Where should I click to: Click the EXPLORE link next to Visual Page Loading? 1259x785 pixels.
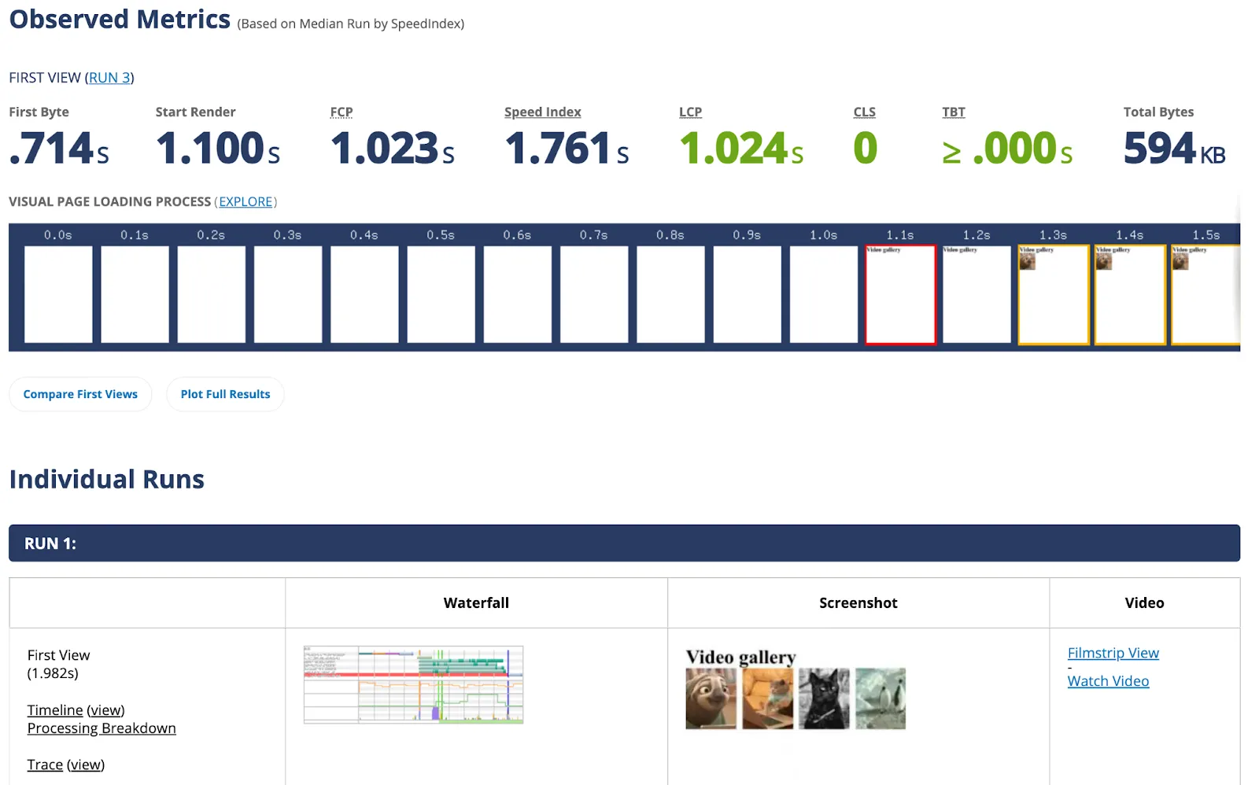[x=246, y=201]
